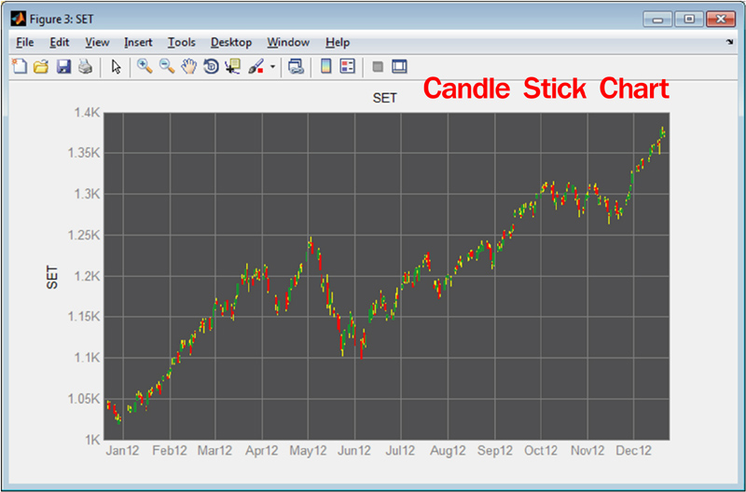Open the Edit menu
This screenshot has height=492, width=746.
(x=60, y=42)
